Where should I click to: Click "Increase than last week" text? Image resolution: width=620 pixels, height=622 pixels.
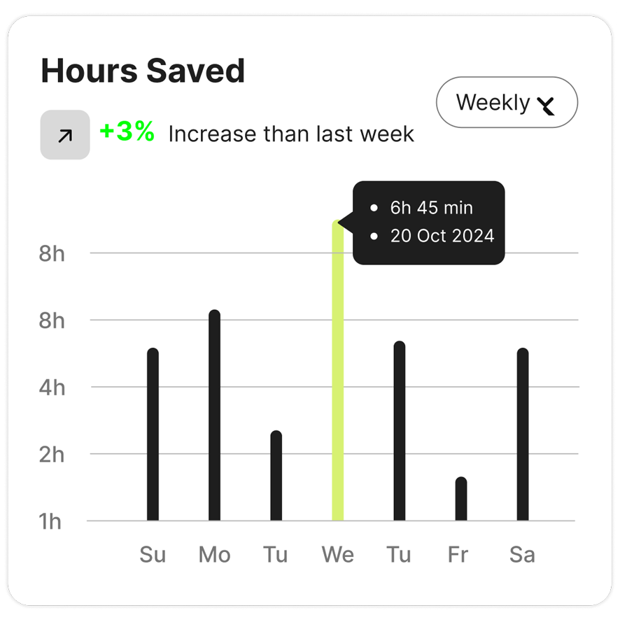coord(291,134)
